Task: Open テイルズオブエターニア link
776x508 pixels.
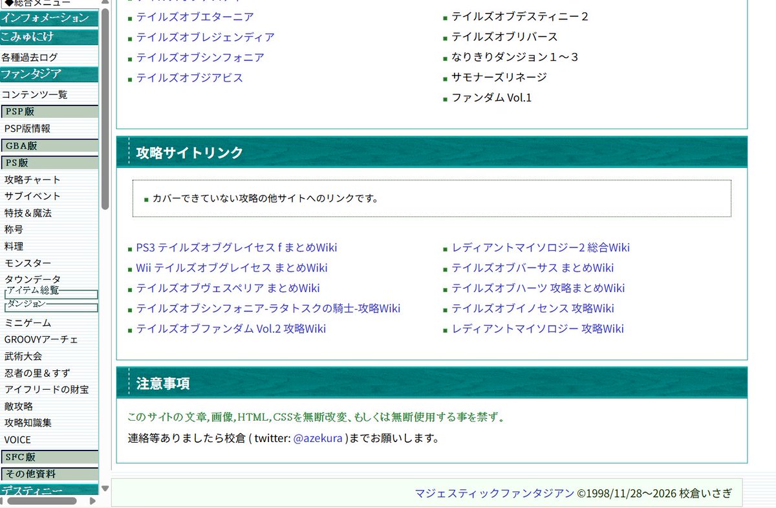Action: (x=195, y=17)
